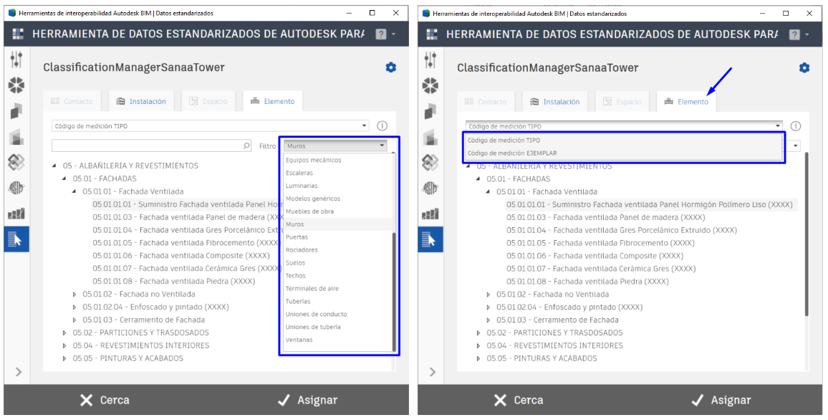Open the interlocked links tool in left window sidebar
The width and height of the screenshot is (828, 420).
[x=16, y=162]
